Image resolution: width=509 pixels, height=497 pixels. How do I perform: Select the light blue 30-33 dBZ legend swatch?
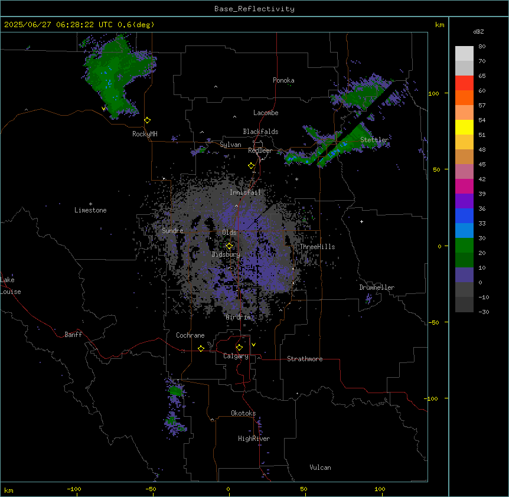click(x=464, y=231)
